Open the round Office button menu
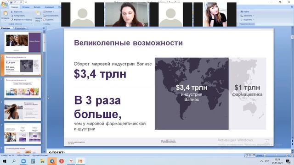Image resolution: width=294 pixels, height=165 pixels. pyautogui.click(x=4, y=4)
